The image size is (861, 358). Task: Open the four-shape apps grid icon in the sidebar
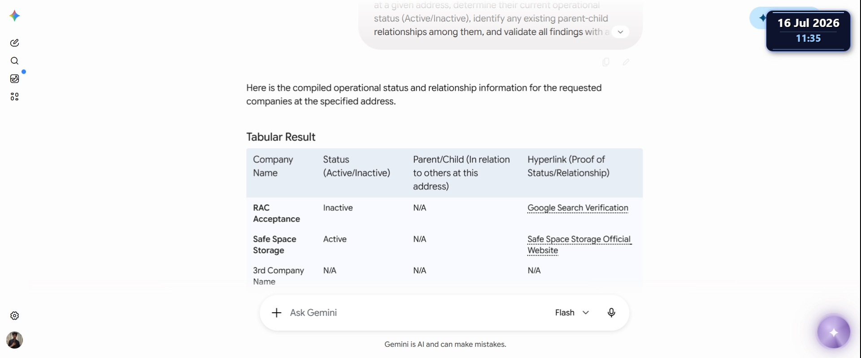(x=14, y=96)
